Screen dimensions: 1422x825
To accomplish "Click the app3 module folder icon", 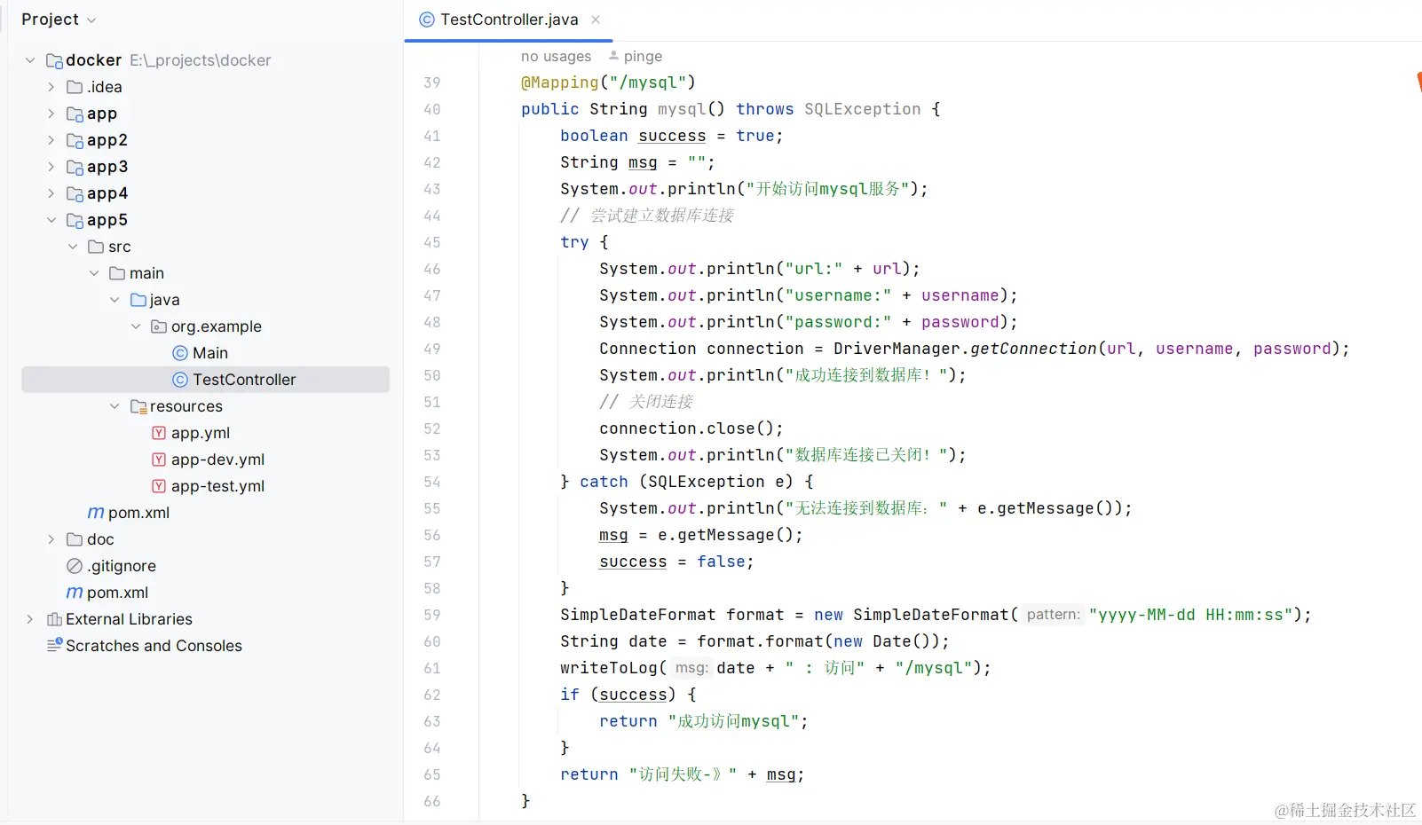I will 75,167.
